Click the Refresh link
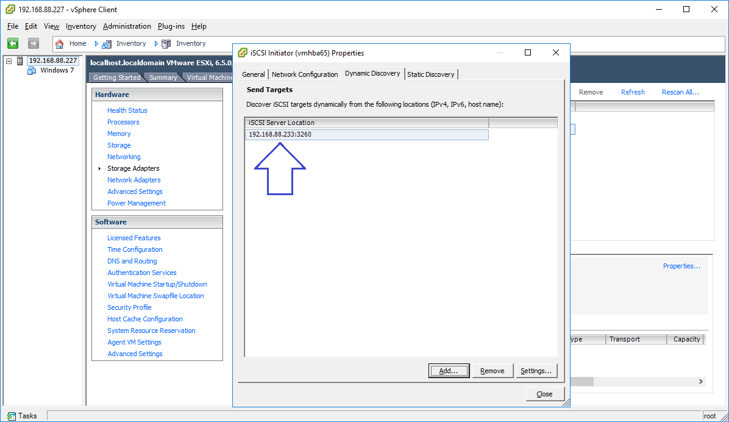The image size is (729, 422). pos(633,92)
